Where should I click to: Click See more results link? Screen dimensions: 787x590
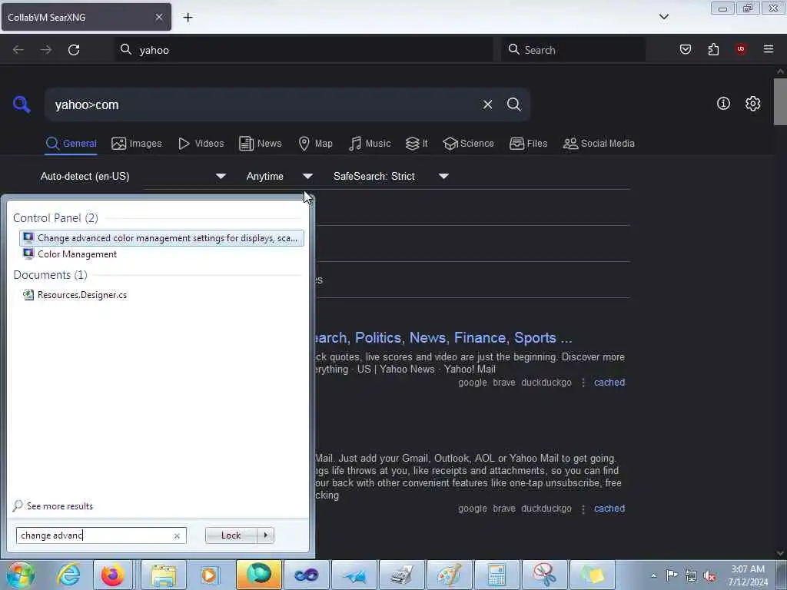(60, 505)
